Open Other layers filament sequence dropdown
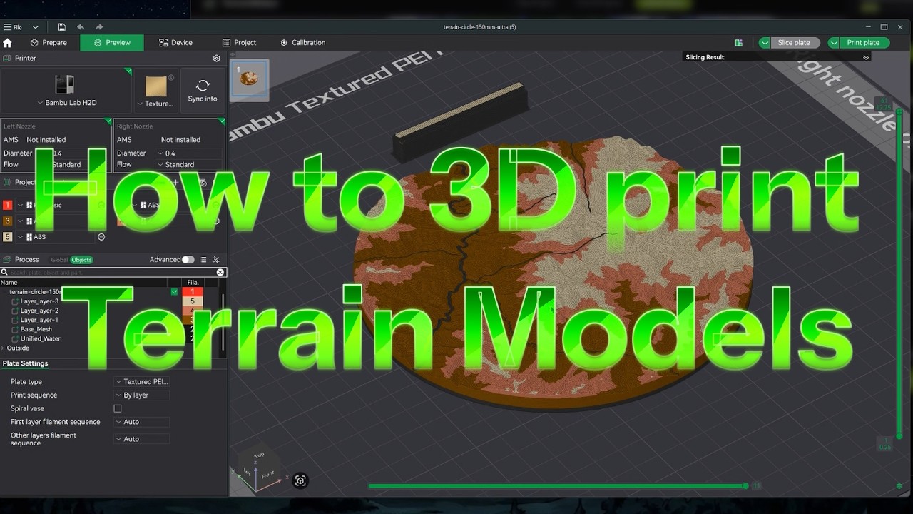Image resolution: width=913 pixels, height=514 pixels. click(141, 439)
